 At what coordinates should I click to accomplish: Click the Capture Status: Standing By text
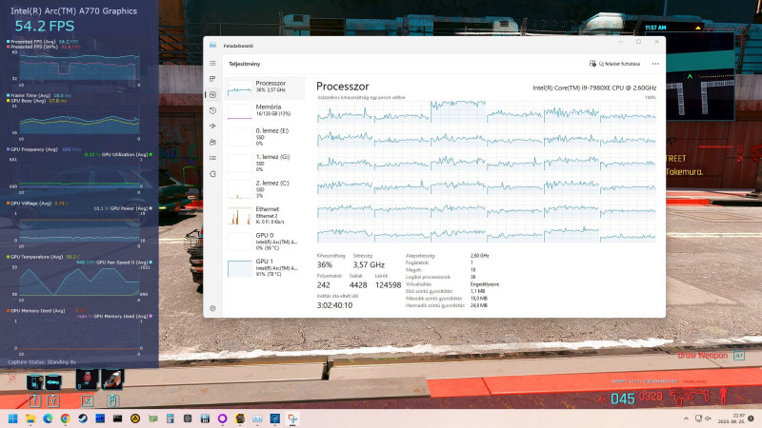click(42, 362)
